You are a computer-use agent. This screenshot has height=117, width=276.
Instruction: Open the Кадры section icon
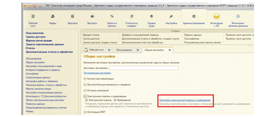coord(53,16)
